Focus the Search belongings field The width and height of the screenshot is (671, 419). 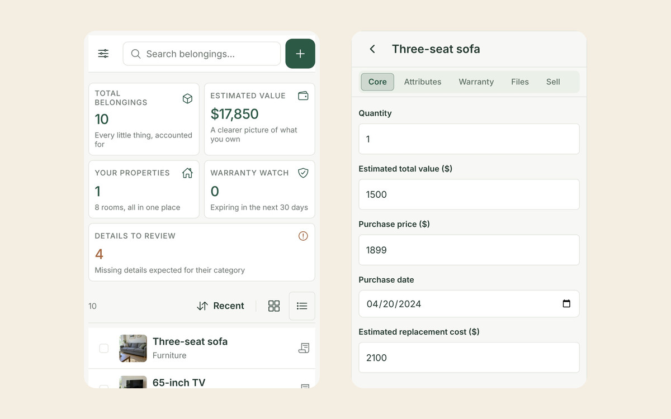pos(202,54)
